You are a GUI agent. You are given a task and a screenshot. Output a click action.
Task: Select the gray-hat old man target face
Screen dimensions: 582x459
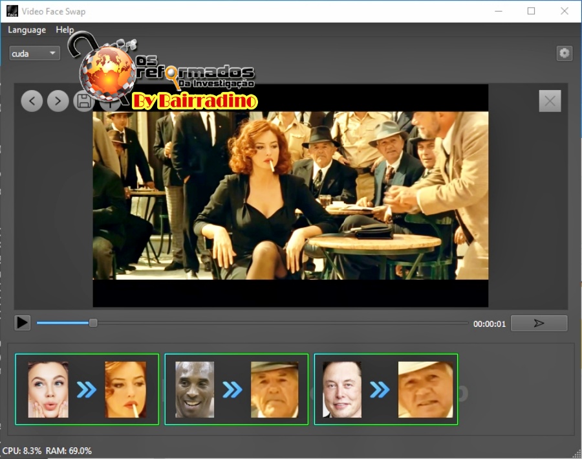275,390
